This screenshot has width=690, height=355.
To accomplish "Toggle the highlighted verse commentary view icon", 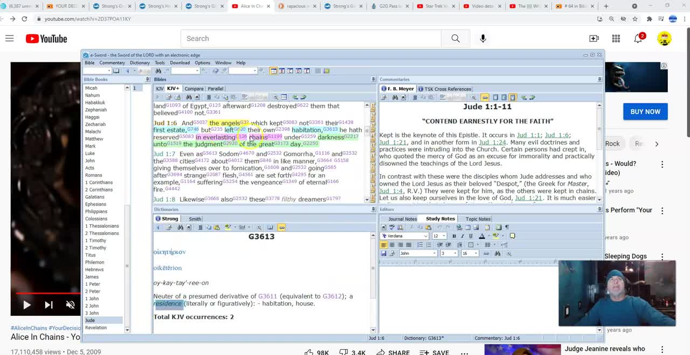I will point(513,97).
